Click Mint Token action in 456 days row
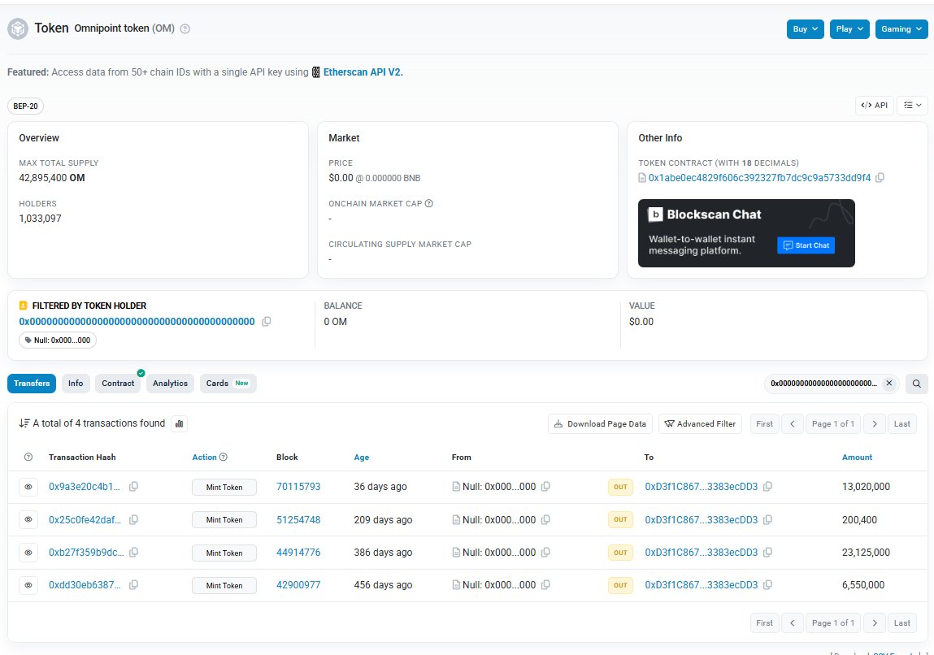934x655 pixels. click(x=224, y=585)
